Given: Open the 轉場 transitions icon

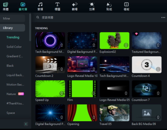Looking at the screenshot, I should point(75,4).
